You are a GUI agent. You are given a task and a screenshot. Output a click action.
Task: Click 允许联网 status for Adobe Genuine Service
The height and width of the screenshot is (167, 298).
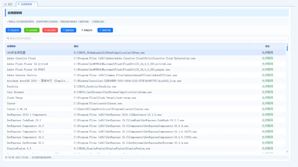[267, 75]
